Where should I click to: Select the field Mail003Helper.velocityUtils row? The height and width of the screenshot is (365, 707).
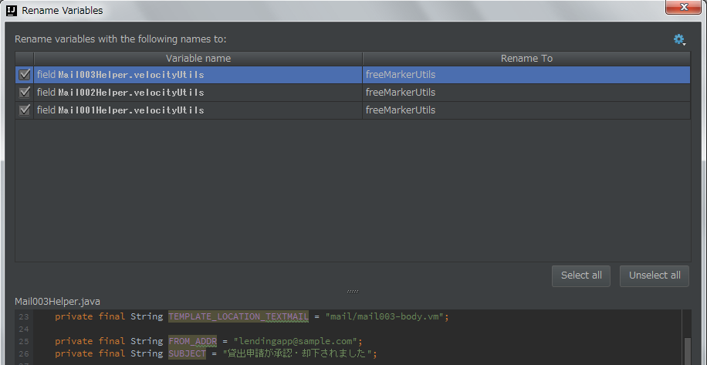[x=353, y=75]
